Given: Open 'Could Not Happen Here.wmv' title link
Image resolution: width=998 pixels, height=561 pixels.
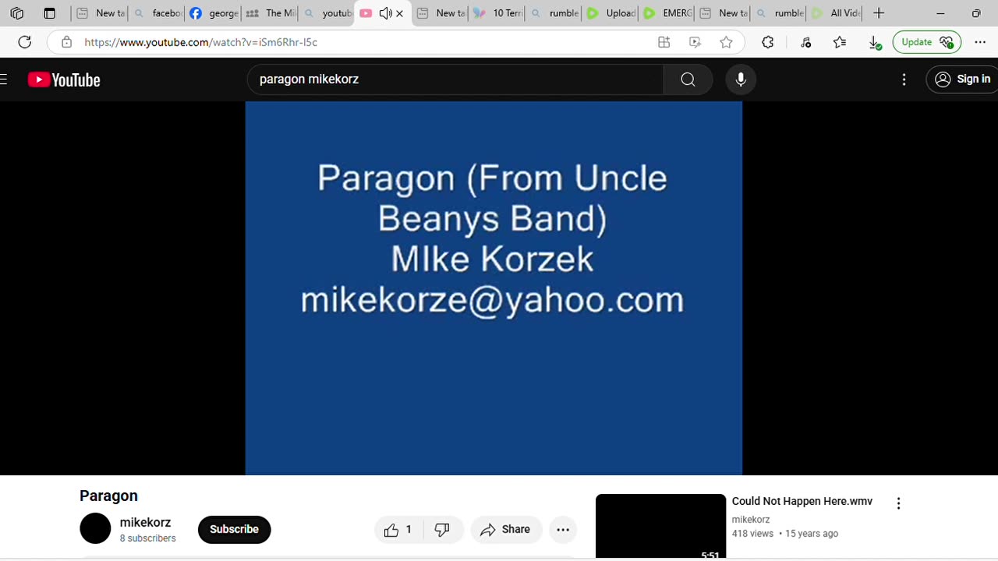Looking at the screenshot, I should 802,501.
